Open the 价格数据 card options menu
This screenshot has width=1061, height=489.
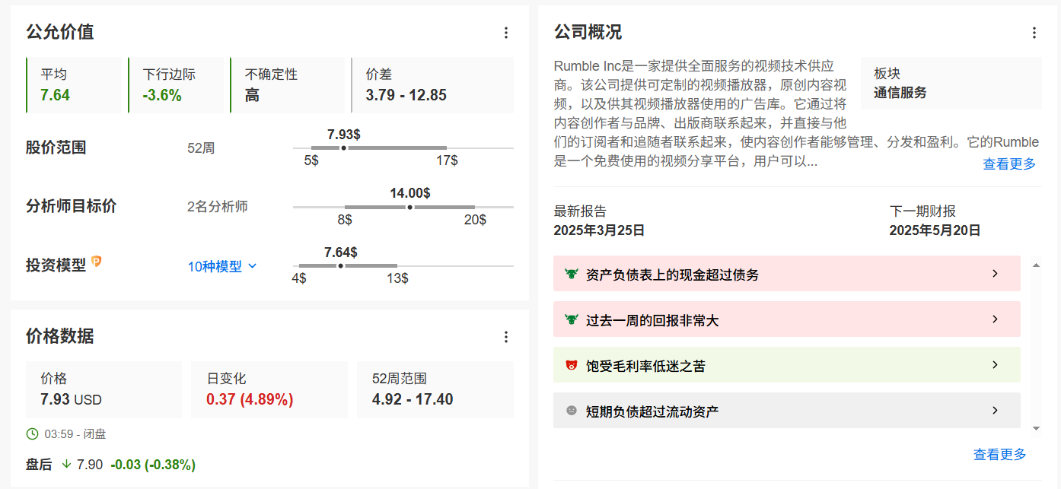click(506, 337)
